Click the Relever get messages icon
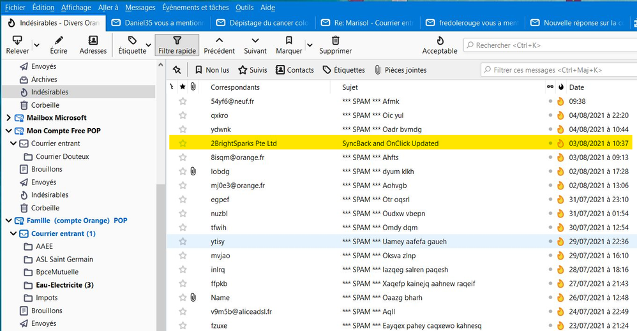Image resolution: width=637 pixels, height=331 pixels. pyautogui.click(x=17, y=41)
